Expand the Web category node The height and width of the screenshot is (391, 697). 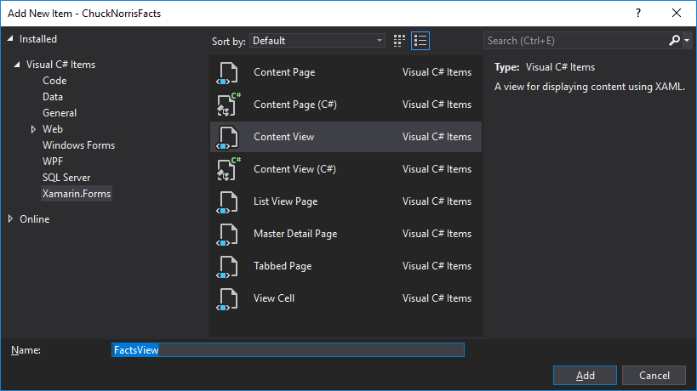coord(34,129)
